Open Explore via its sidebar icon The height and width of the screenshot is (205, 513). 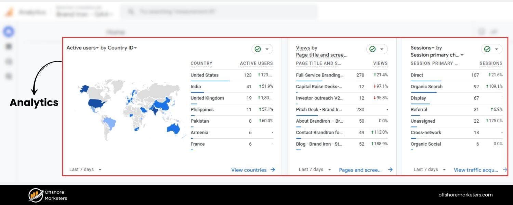[x=8, y=61]
